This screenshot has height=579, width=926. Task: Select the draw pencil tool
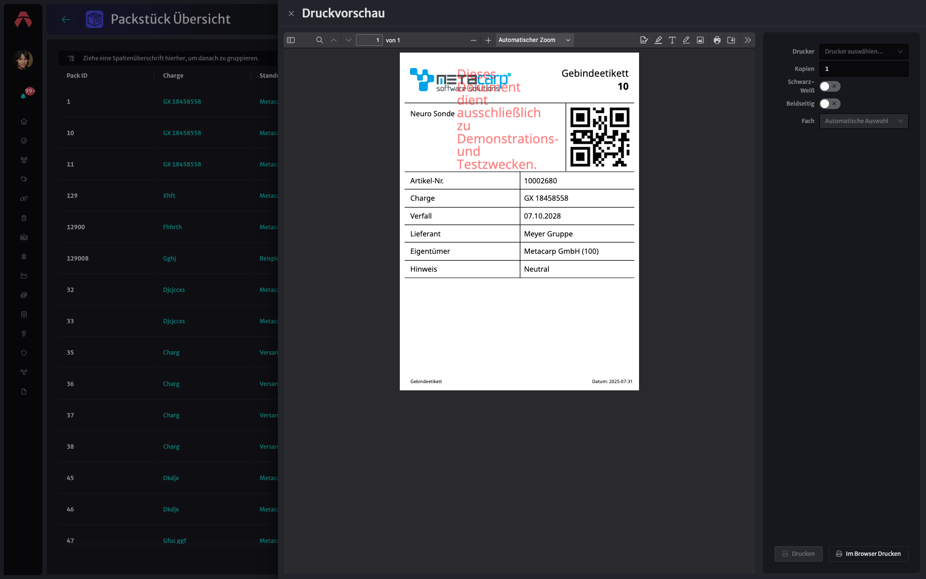[686, 40]
